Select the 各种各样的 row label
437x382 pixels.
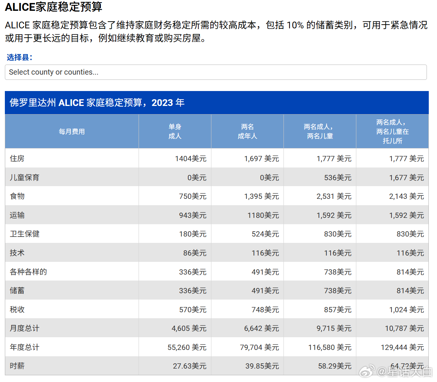28,272
